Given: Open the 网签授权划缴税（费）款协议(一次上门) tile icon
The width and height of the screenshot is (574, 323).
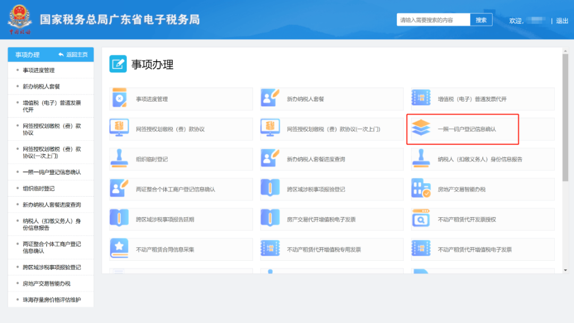Looking at the screenshot, I should (270, 128).
